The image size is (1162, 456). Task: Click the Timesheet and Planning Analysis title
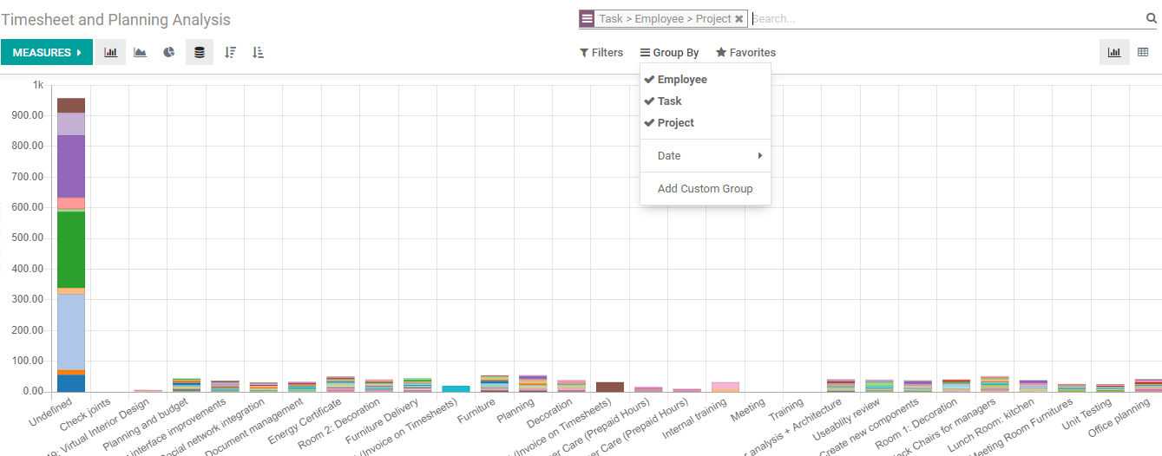pos(116,19)
